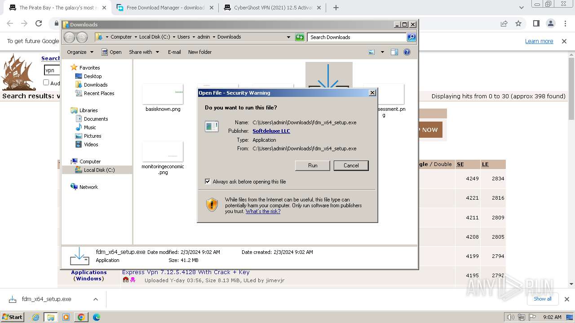
Task: Close The Pirate Bay tab
Action: [104, 8]
